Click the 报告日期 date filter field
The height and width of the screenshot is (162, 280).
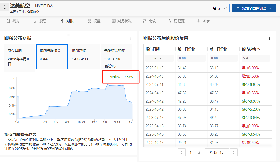pyautogui.click(x=159, y=58)
